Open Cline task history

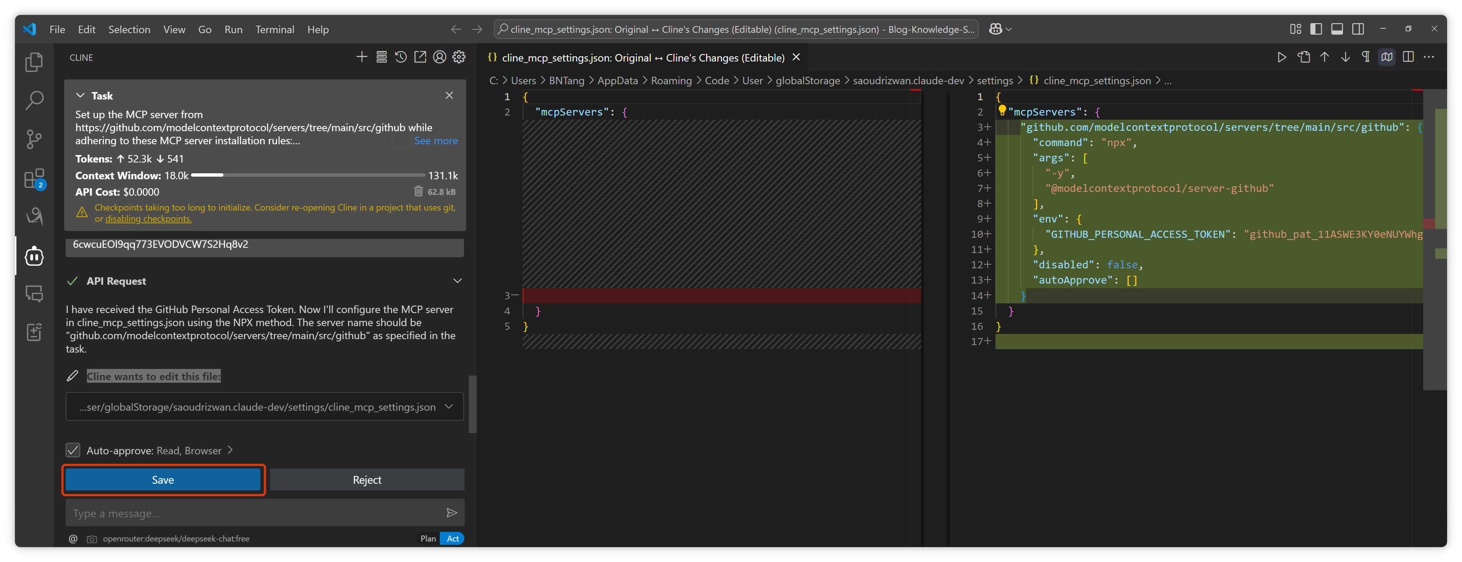pos(401,57)
